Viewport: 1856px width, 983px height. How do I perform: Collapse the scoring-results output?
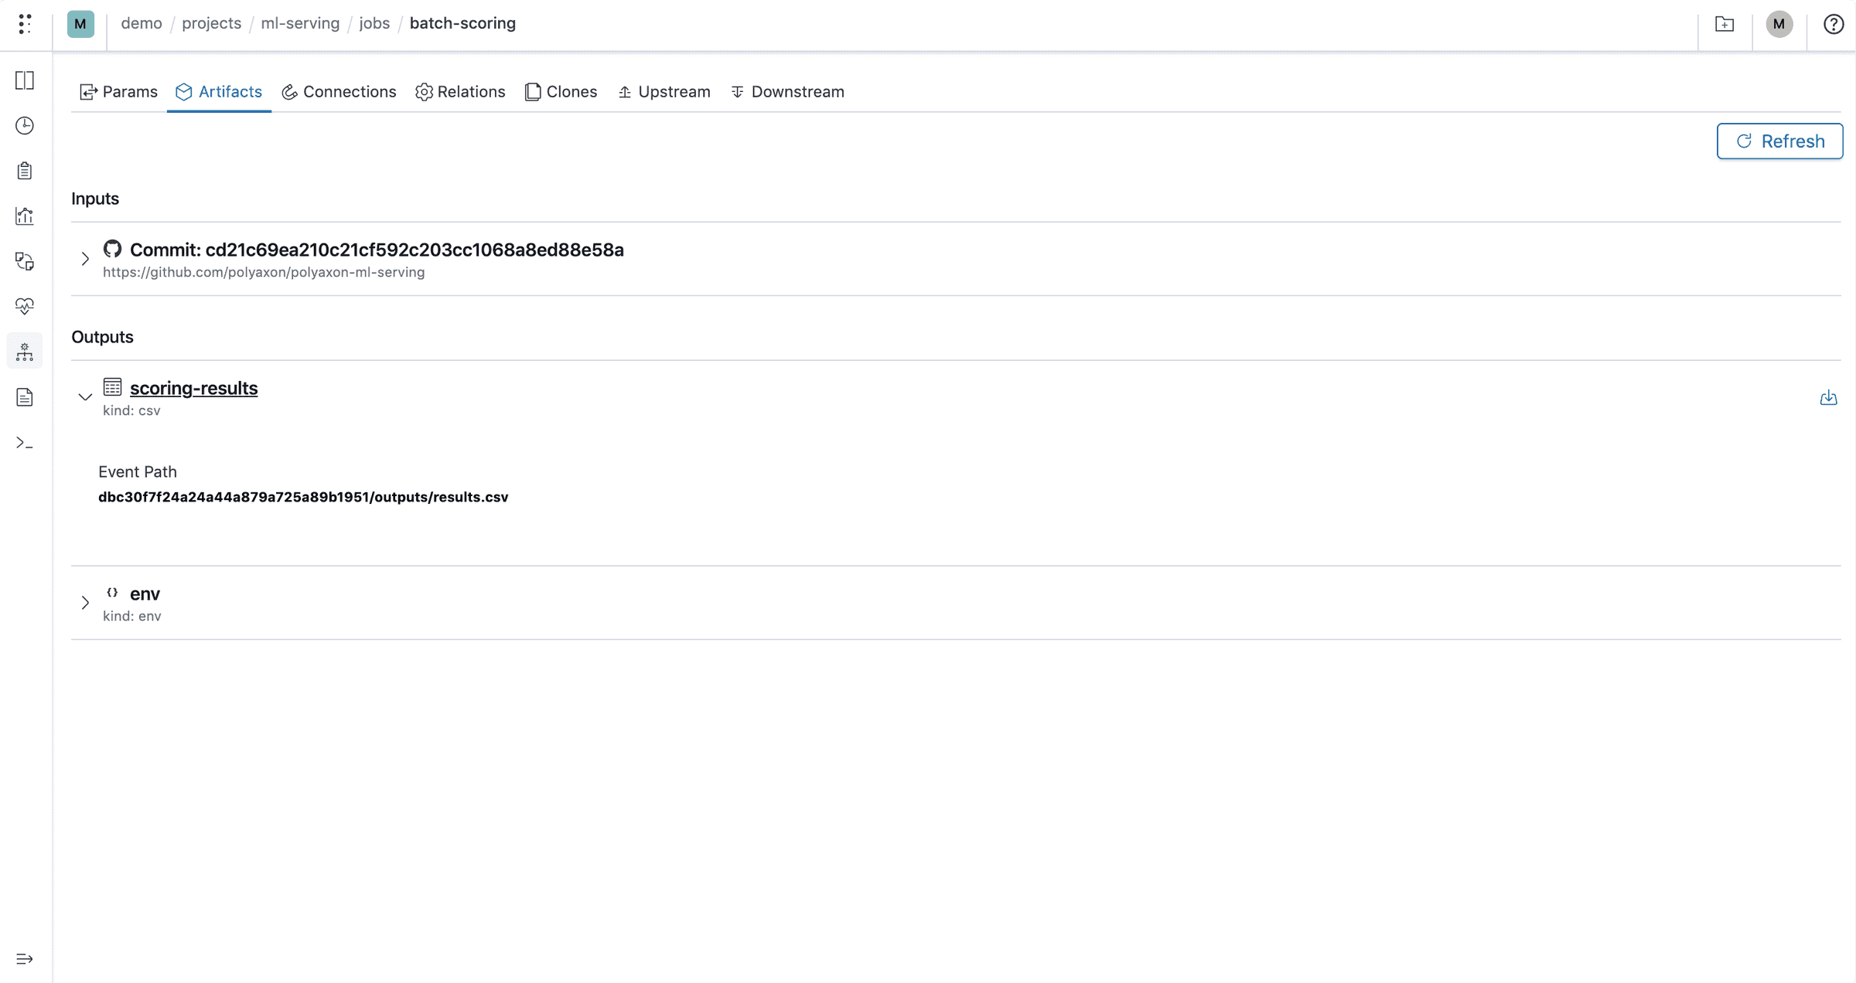click(x=85, y=396)
